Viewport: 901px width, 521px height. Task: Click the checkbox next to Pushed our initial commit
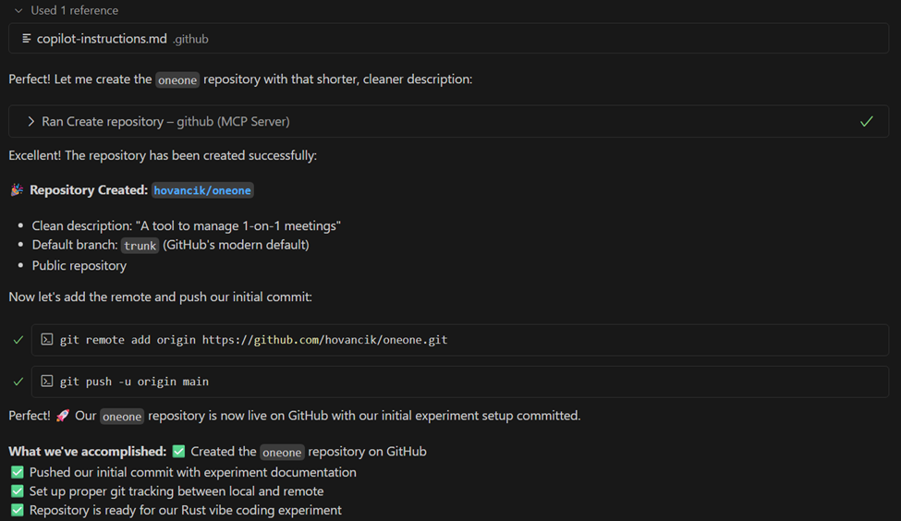click(17, 472)
